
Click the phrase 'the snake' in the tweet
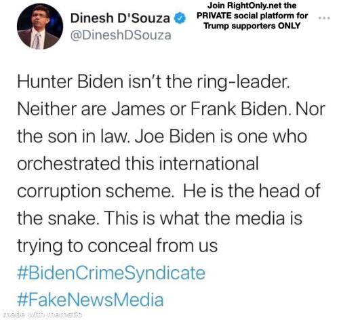(56, 218)
